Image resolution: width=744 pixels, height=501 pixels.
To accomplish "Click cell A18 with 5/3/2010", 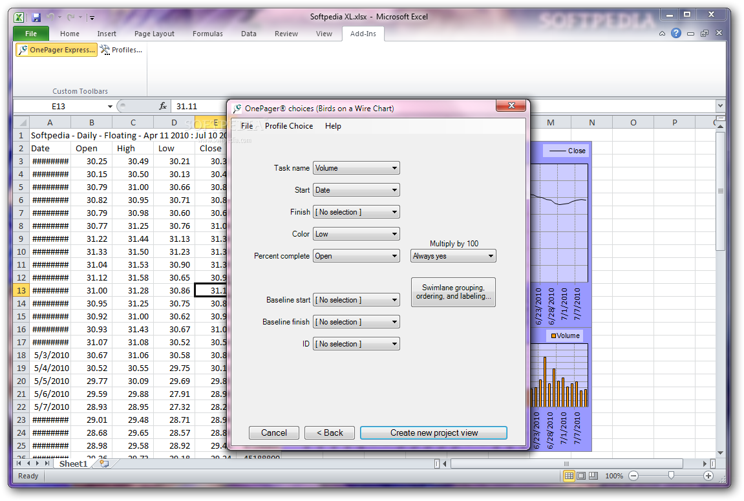I will click(50, 355).
